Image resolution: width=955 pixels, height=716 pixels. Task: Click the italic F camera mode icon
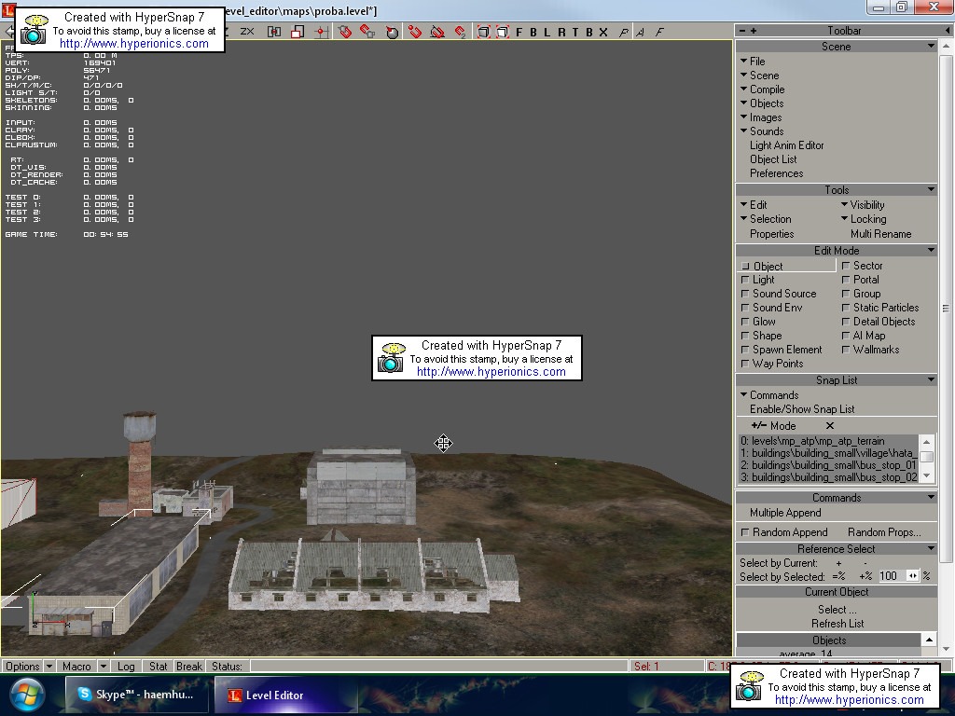tap(659, 33)
